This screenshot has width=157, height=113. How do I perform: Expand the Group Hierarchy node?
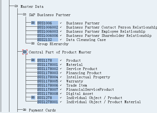point(33,44)
